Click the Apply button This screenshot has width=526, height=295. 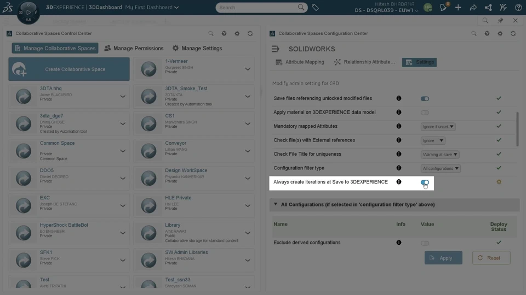point(443,258)
